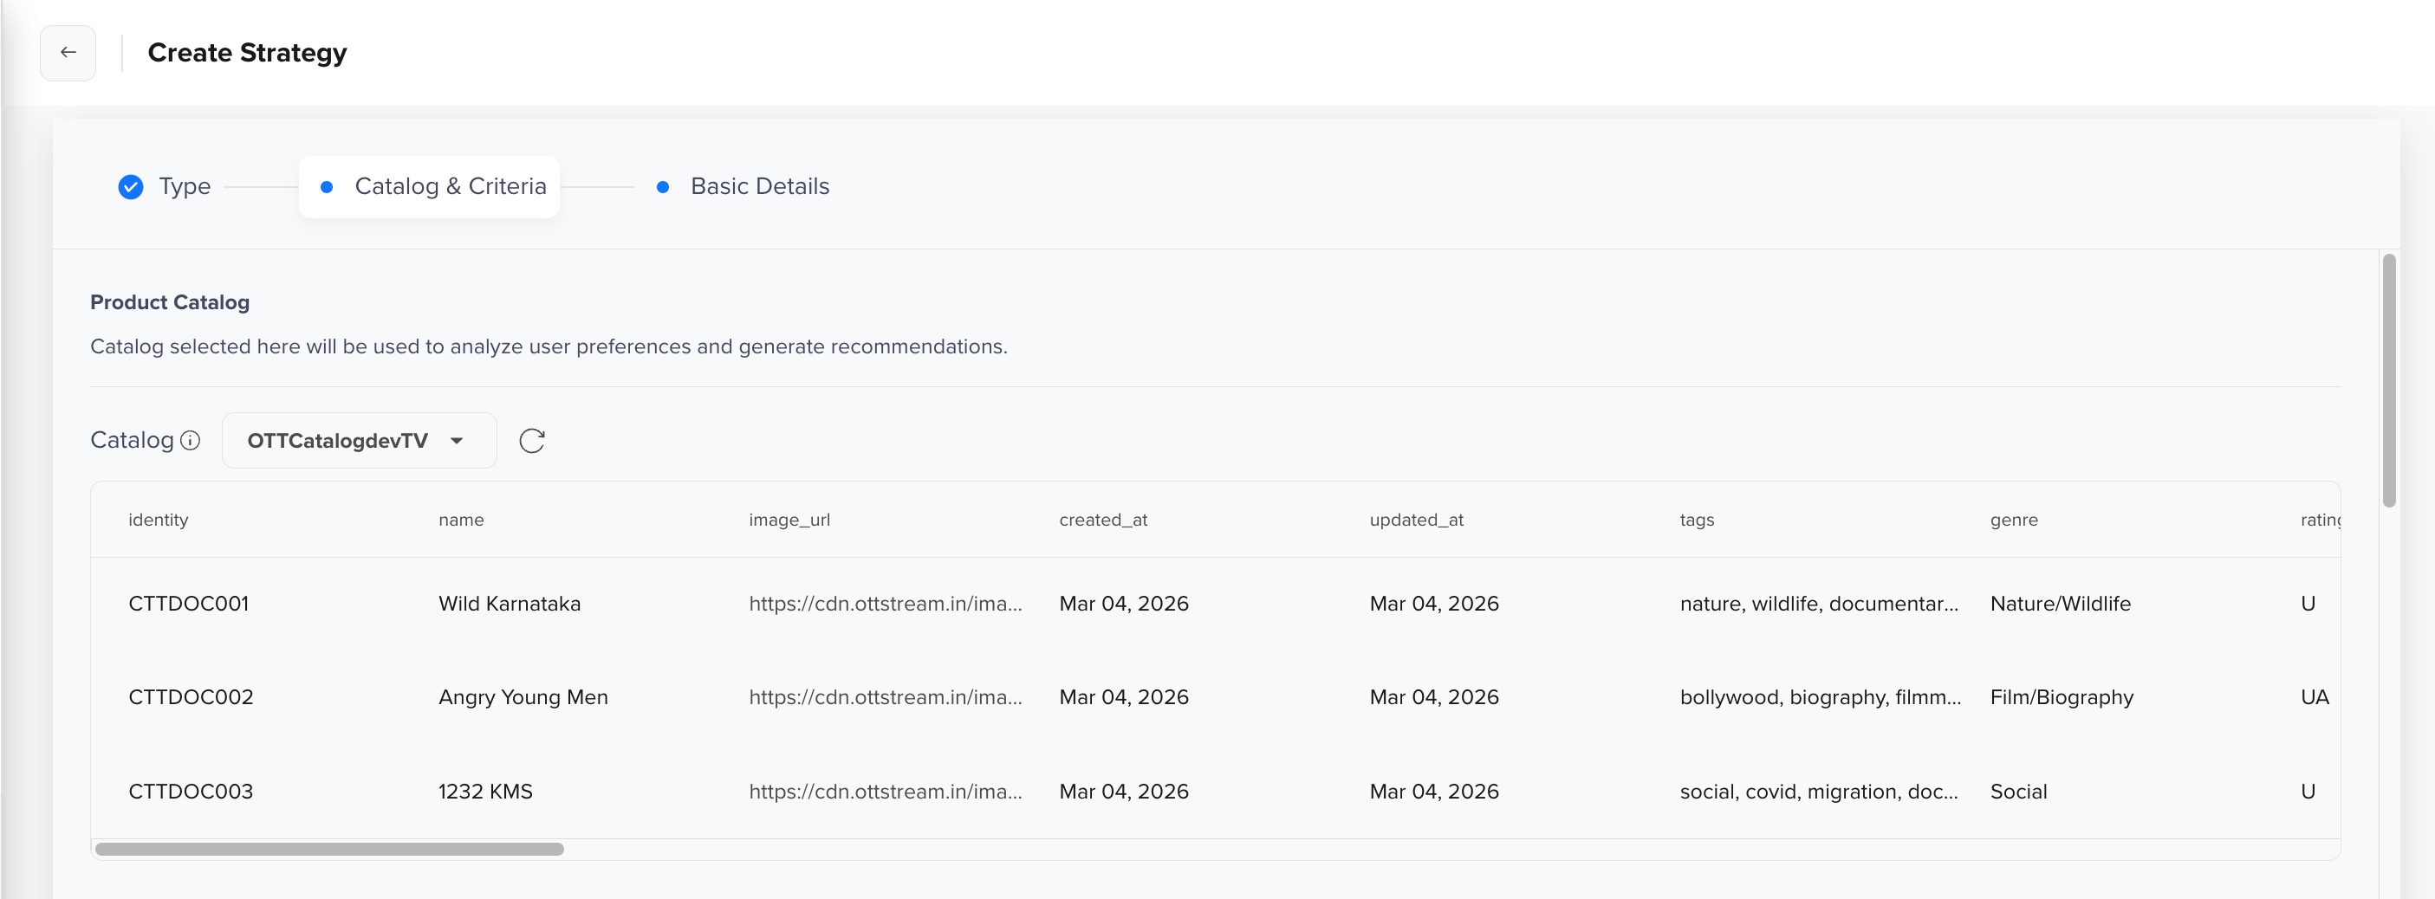2435x899 pixels.
Task: Click image URL for 1232 KMS
Action: pyautogui.click(x=886, y=792)
